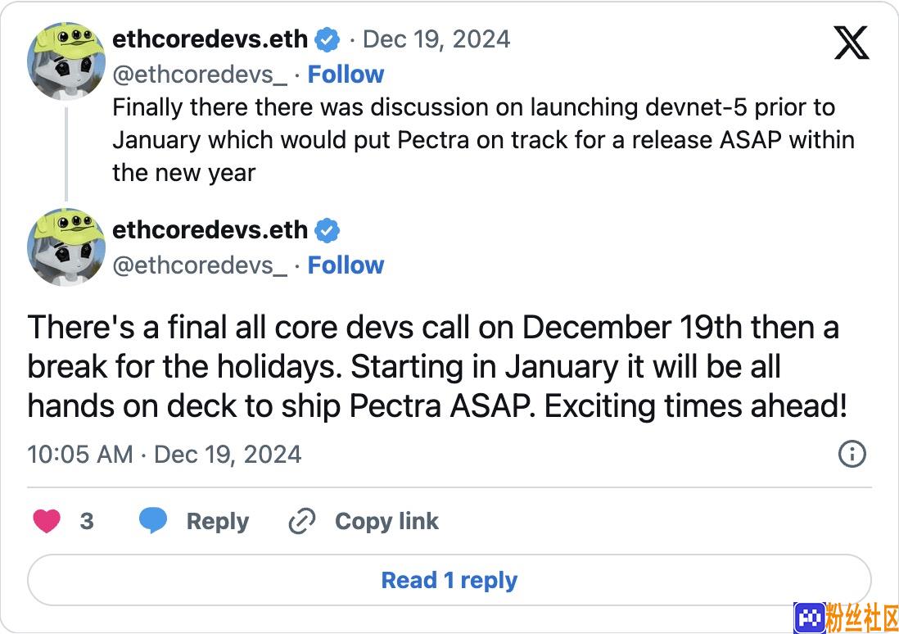The width and height of the screenshot is (899, 634).
Task: Open first tweet's profile avatar
Action: tap(66, 61)
